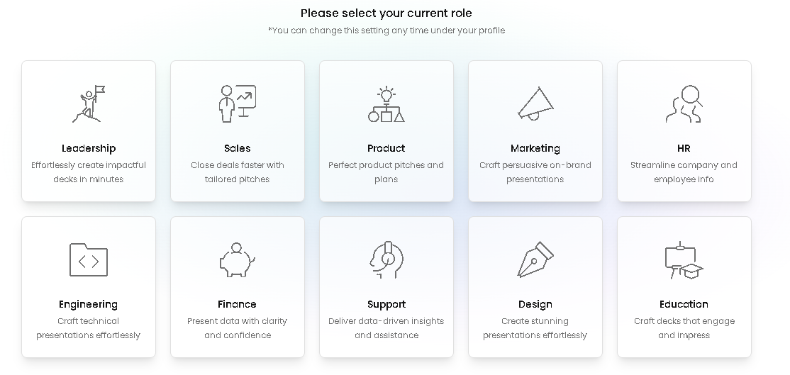Select Engineering card description text
Viewport: 790px width, 375px height.
(x=89, y=328)
